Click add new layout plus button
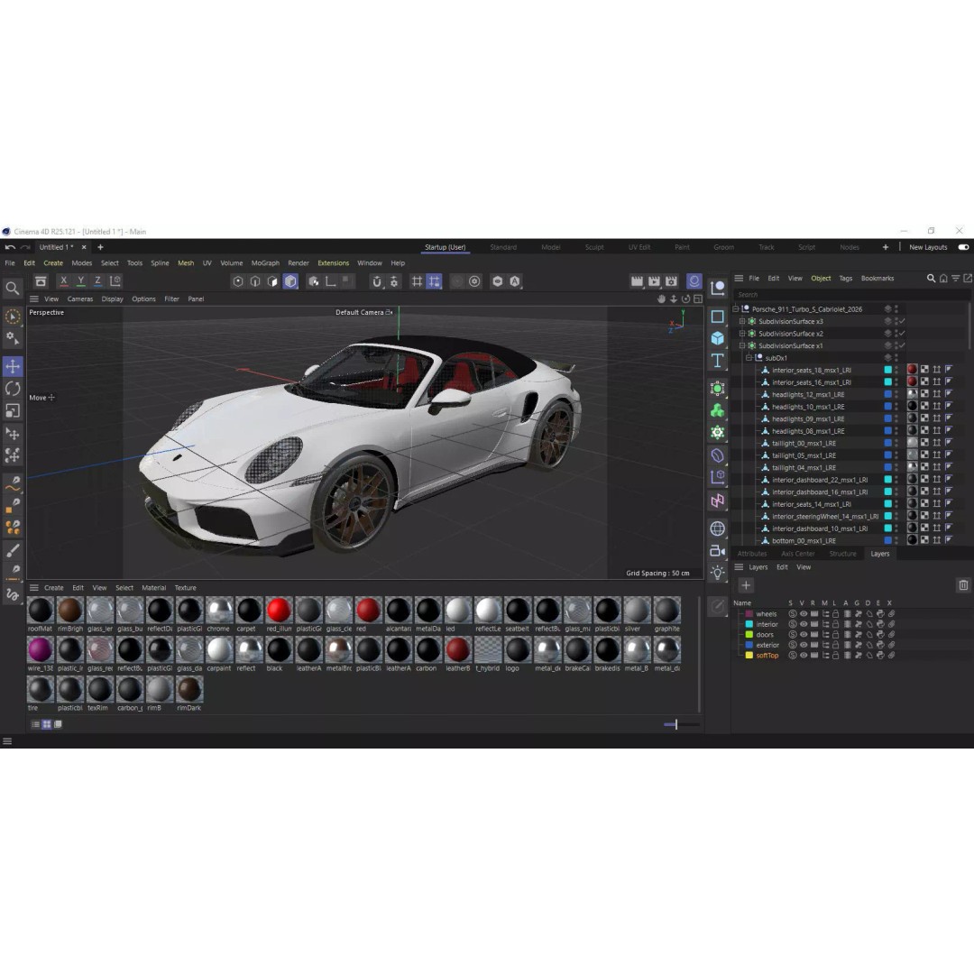The width and height of the screenshot is (974, 974). 886,247
